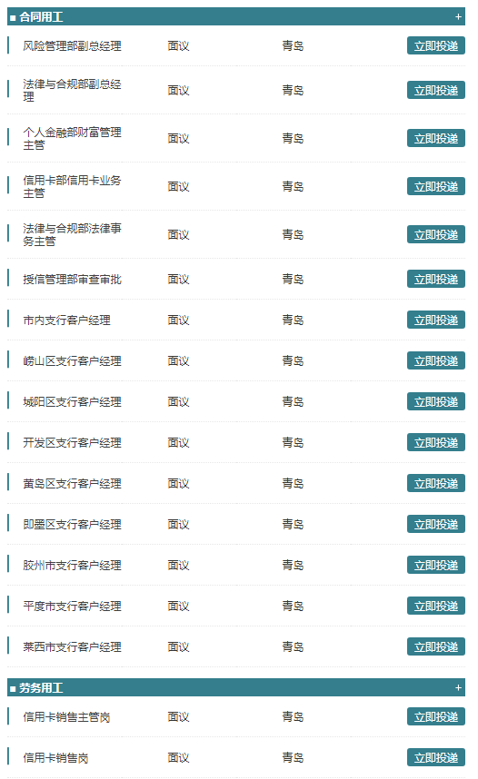Apply for 授信管理部审查审批 position

point(435,280)
